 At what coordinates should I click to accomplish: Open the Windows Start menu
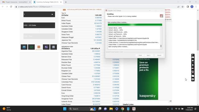(x=65, y=109)
